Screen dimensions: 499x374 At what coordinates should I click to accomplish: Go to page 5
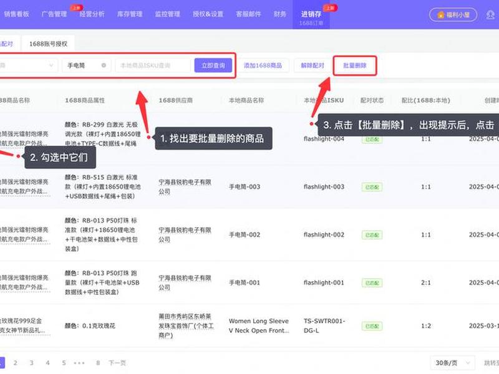click(64, 363)
